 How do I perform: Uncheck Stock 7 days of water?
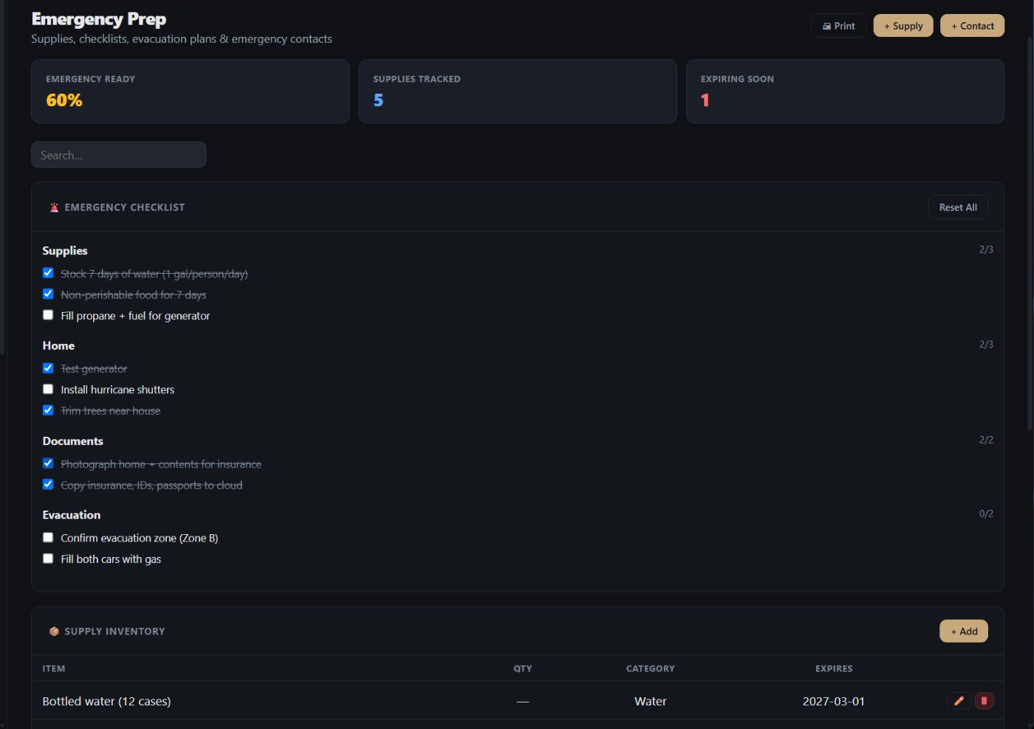pyautogui.click(x=48, y=273)
